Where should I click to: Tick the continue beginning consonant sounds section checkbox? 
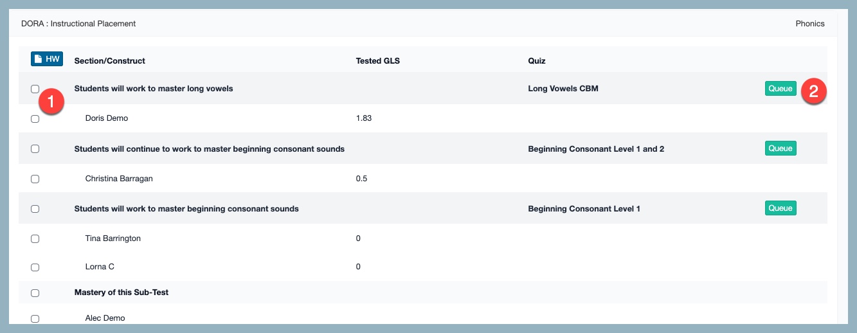pyautogui.click(x=35, y=149)
